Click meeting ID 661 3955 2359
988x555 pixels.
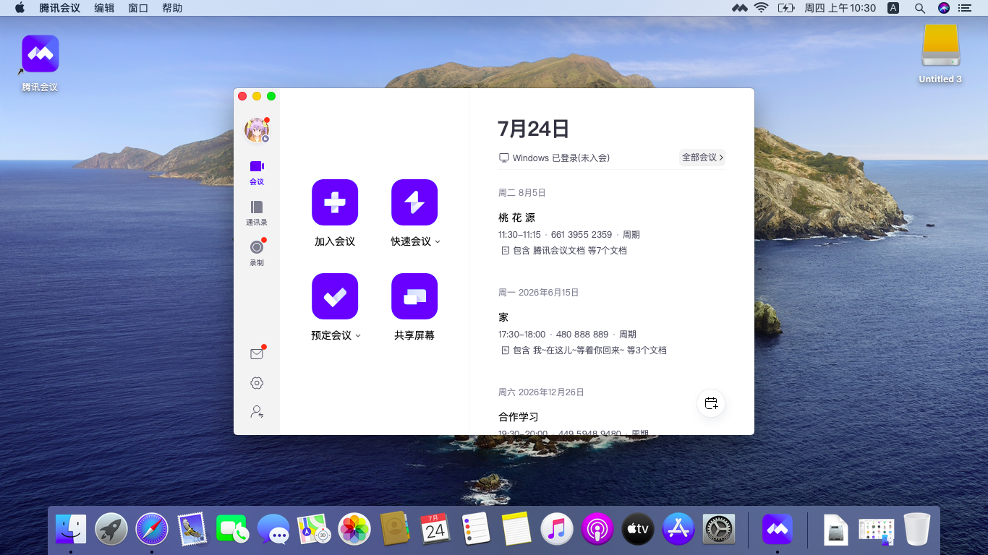click(x=582, y=235)
